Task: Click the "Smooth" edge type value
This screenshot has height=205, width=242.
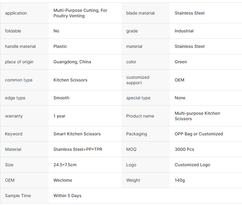Action: (61, 98)
